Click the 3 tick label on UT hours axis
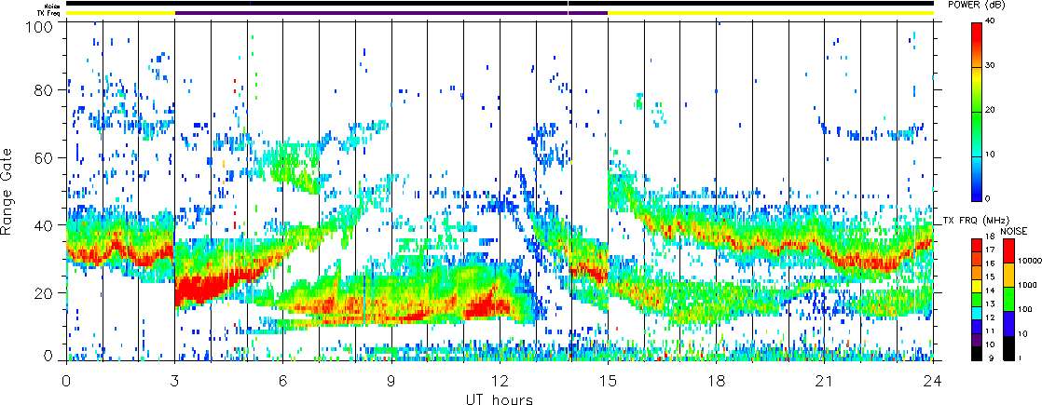The image size is (1042, 405). (175, 382)
